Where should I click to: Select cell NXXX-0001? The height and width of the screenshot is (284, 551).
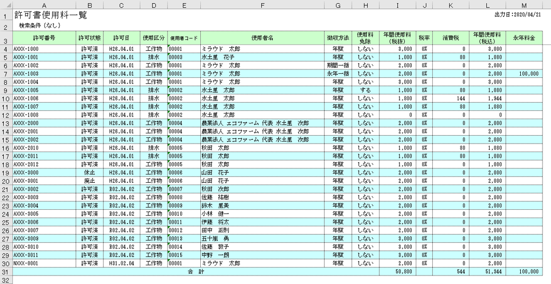click(45, 263)
